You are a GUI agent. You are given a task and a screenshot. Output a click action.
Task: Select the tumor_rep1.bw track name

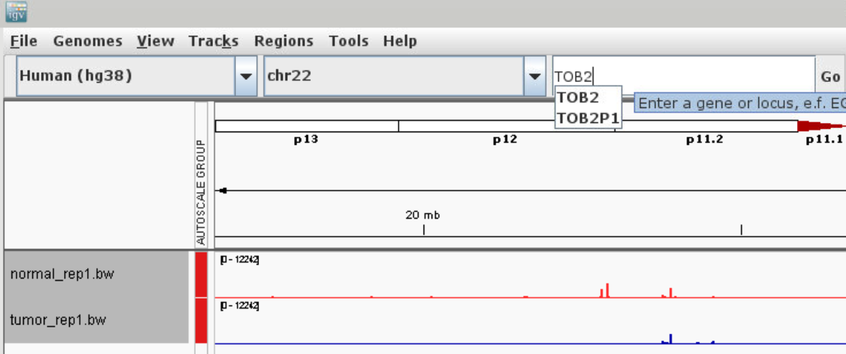click(58, 320)
